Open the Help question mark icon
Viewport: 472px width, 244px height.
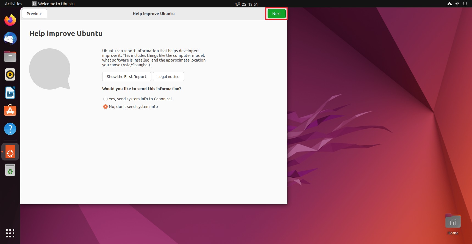tap(10, 129)
